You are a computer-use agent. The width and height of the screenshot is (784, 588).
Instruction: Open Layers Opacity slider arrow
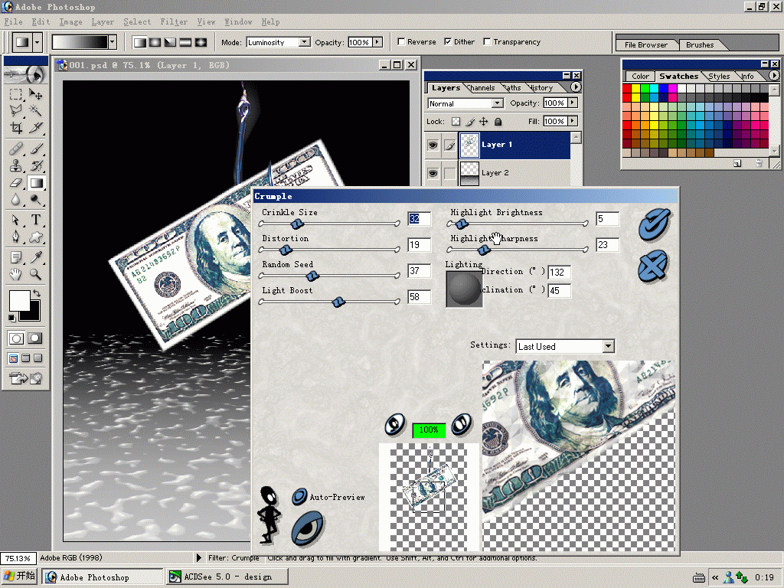click(x=573, y=103)
